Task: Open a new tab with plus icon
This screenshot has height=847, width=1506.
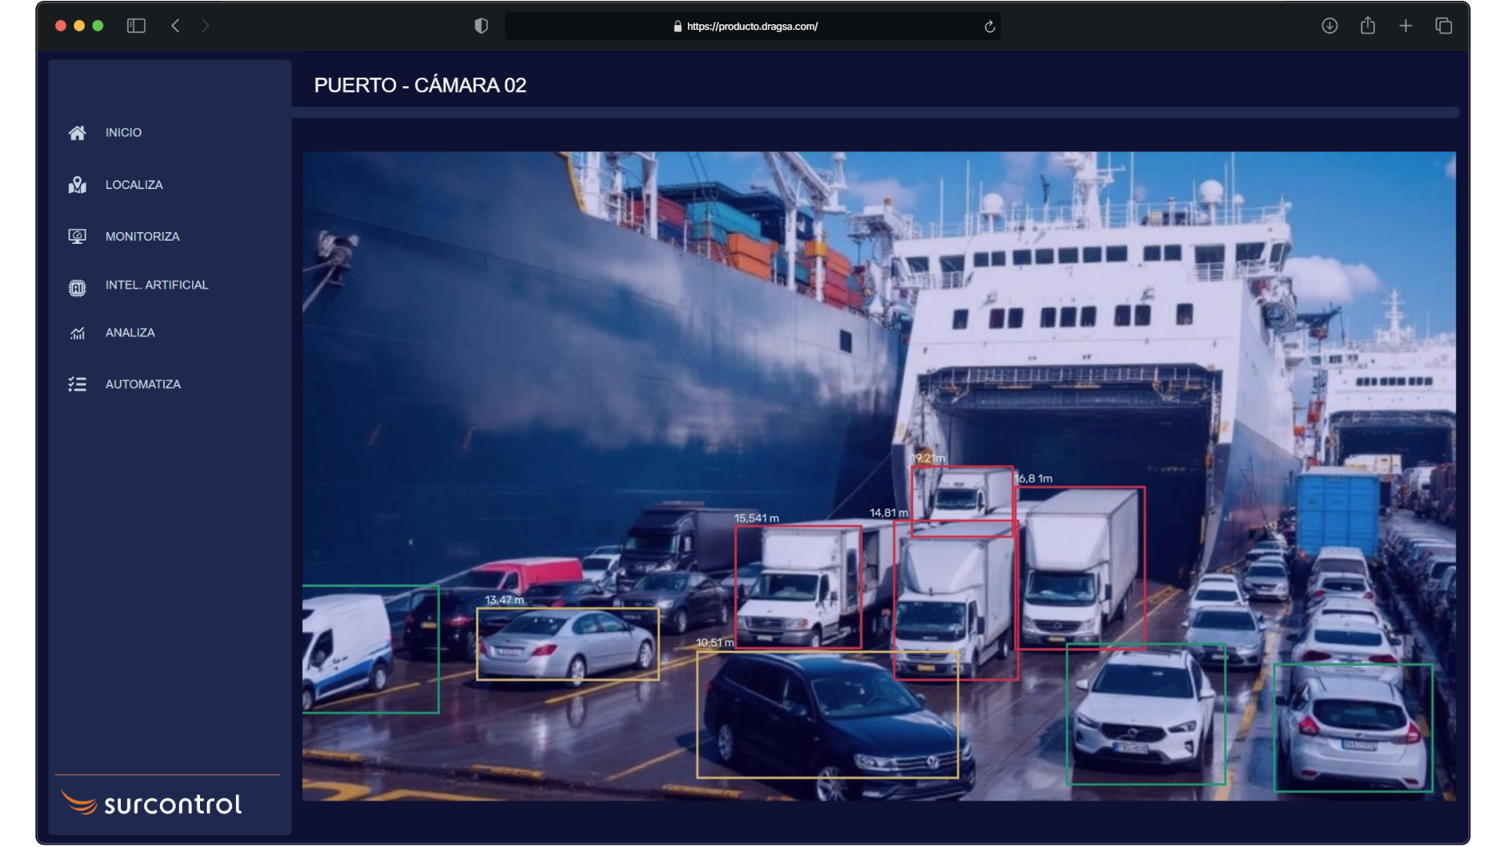Action: [1406, 26]
